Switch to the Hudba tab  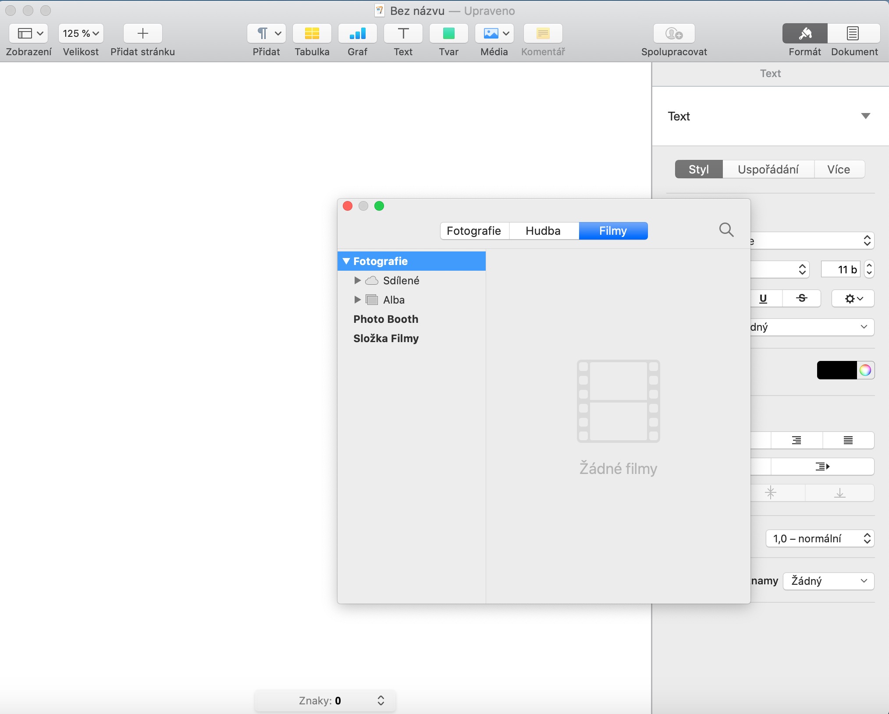(x=543, y=231)
